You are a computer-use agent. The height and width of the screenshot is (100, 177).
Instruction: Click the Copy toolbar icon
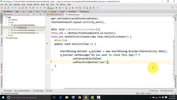pos(23,8)
